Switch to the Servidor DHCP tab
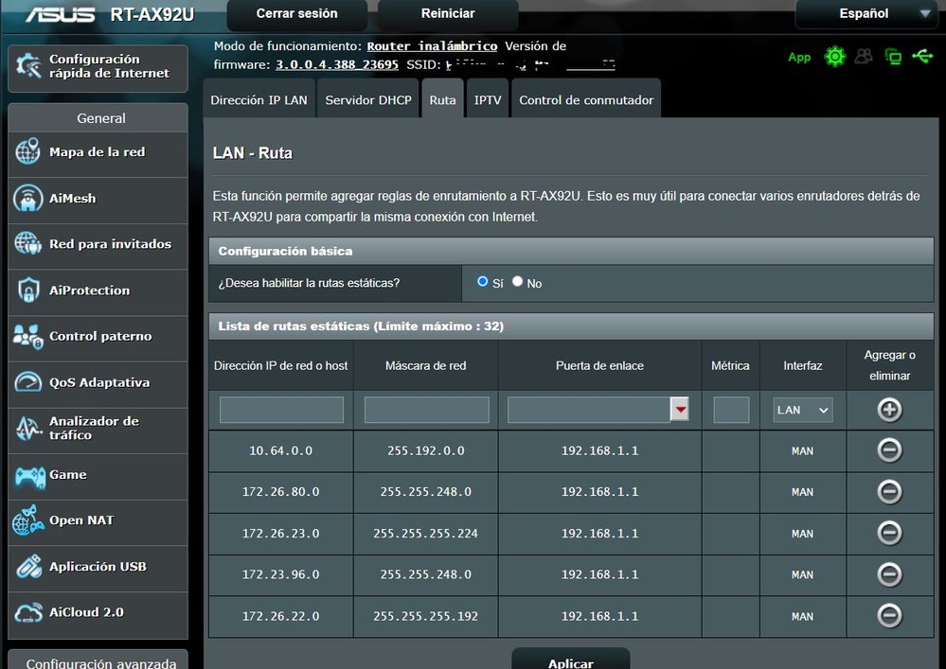The height and width of the screenshot is (669, 946). (x=368, y=100)
